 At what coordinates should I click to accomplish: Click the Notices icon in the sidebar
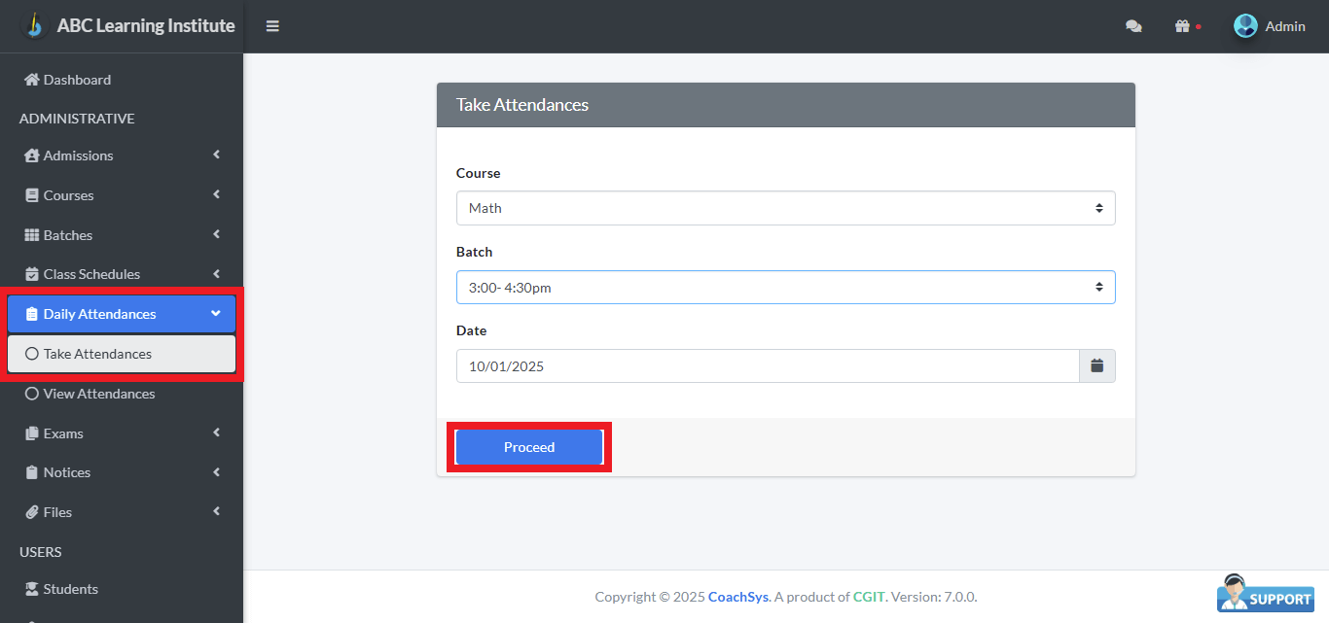[32, 472]
